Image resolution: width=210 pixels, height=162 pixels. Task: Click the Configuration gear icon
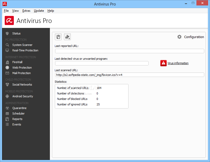[x=179, y=37]
